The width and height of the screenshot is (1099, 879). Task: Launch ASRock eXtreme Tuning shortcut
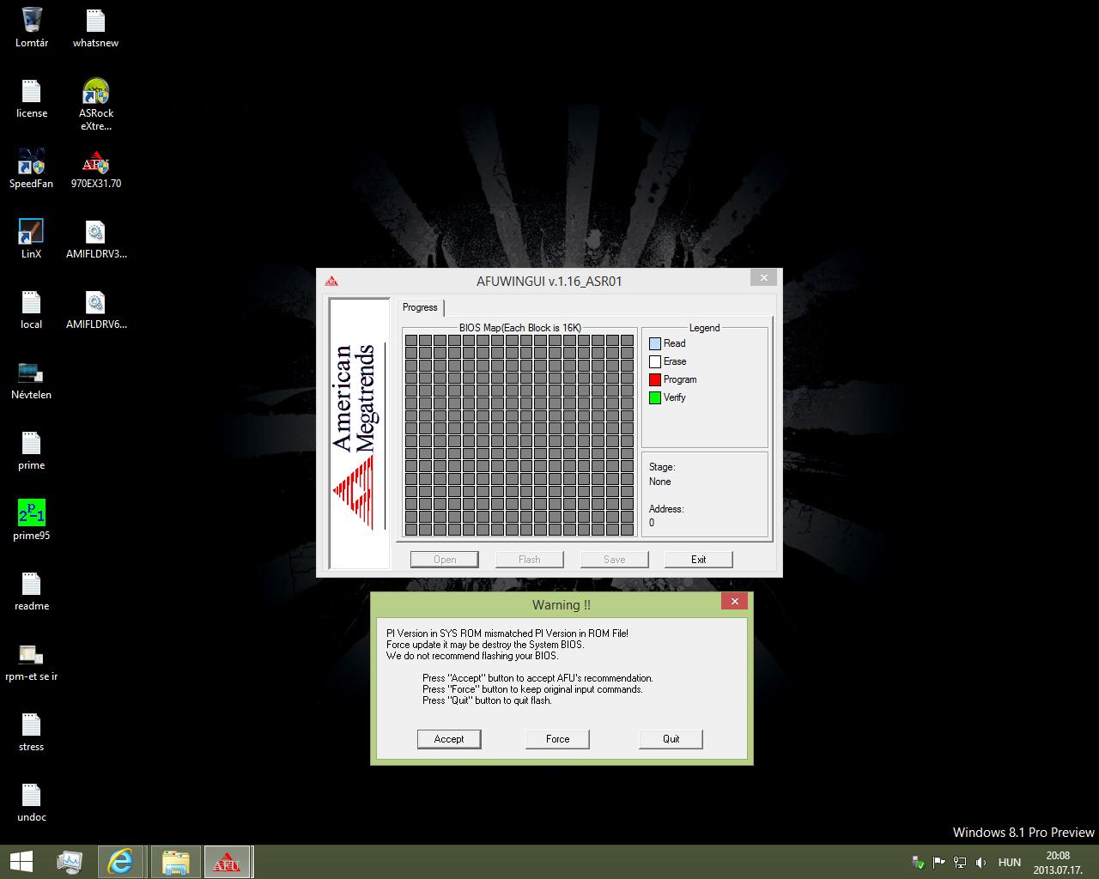95,104
